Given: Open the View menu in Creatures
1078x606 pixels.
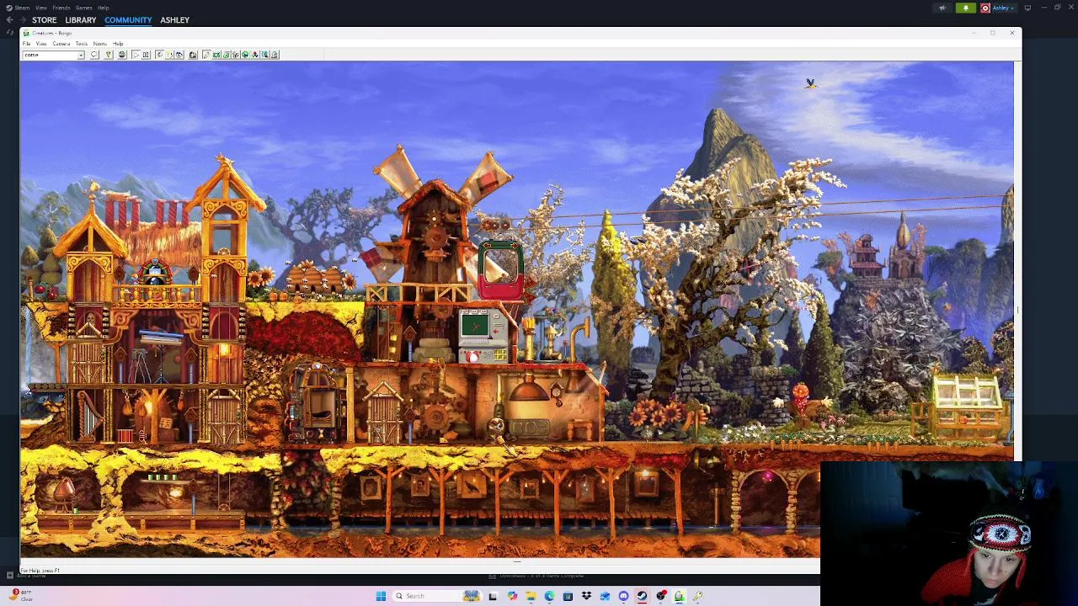Looking at the screenshot, I should pyautogui.click(x=41, y=44).
